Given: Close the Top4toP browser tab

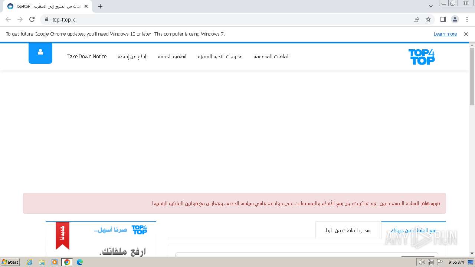Looking at the screenshot, I should [86, 6].
